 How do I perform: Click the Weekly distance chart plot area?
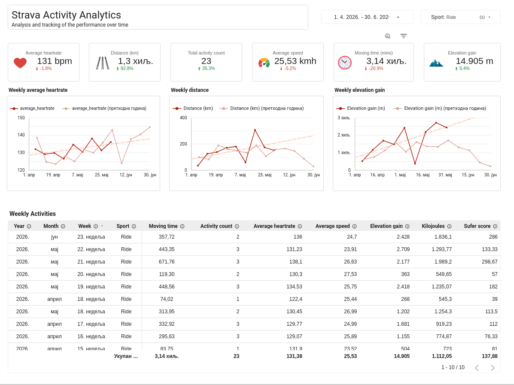pyautogui.click(x=252, y=144)
